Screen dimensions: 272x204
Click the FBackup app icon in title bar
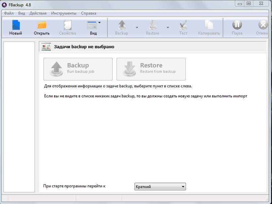point(4,5)
